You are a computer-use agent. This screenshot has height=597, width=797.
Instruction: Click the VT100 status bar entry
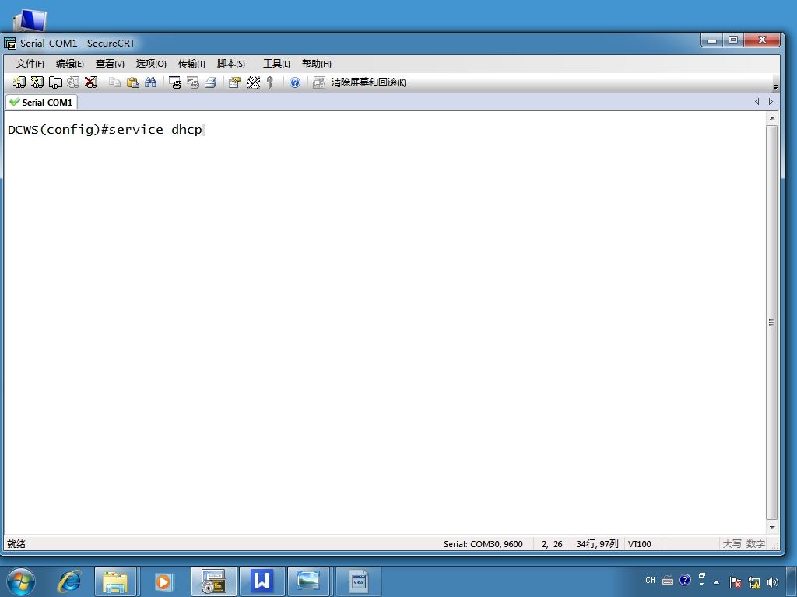[640, 544]
